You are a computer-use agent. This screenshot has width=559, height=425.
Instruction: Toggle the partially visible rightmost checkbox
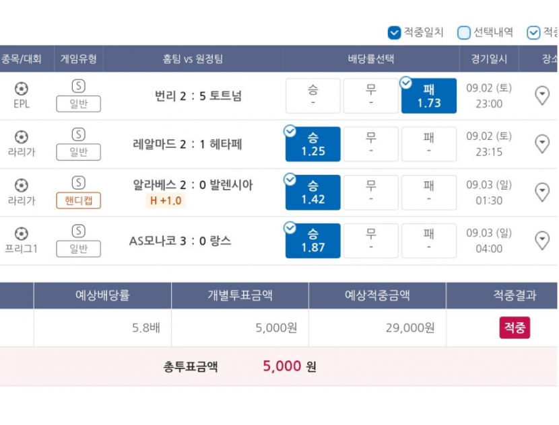(533, 33)
